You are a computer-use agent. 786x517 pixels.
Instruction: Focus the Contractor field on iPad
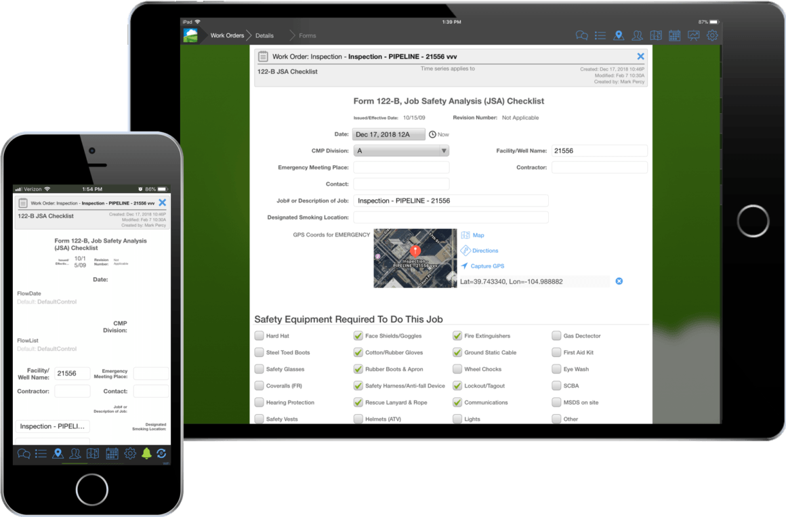point(599,167)
